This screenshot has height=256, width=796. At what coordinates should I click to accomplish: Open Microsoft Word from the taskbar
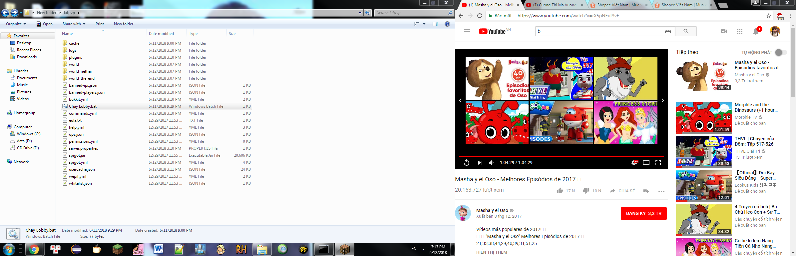click(159, 249)
